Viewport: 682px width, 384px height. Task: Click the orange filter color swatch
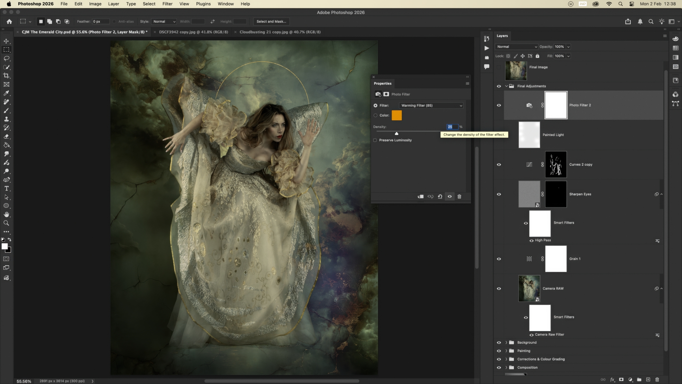pyautogui.click(x=397, y=115)
